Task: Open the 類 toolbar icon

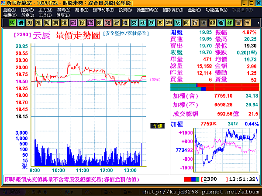Action: pyautogui.click(x=99, y=23)
